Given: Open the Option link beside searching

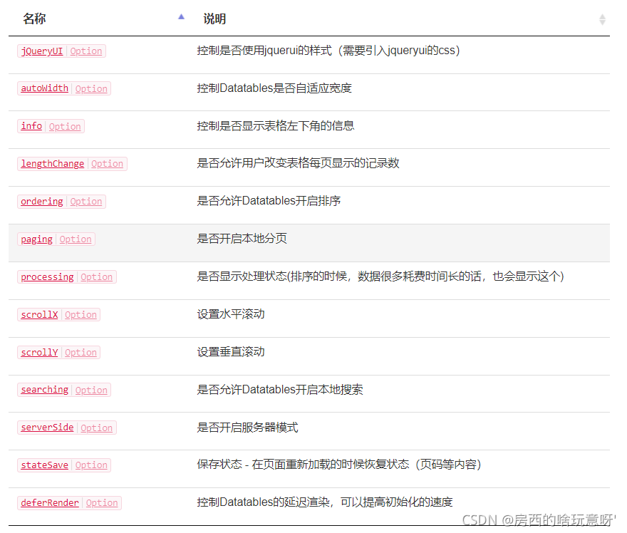Looking at the screenshot, I should coord(91,390).
